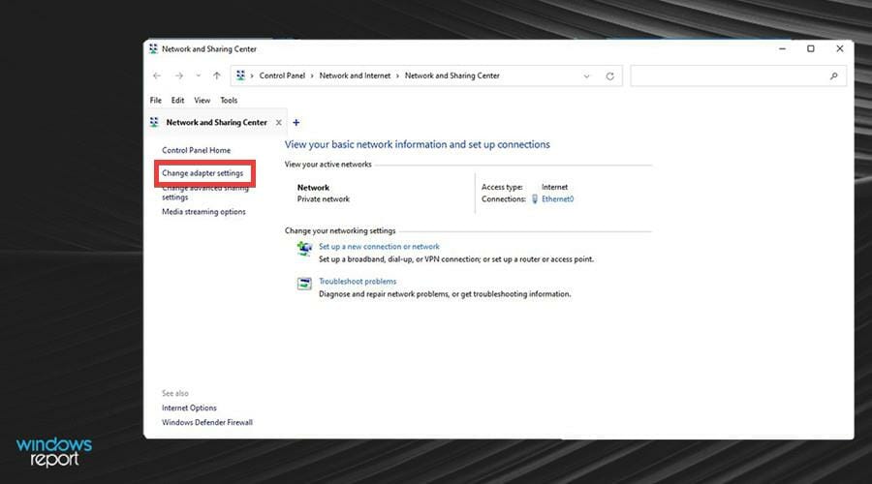Open Windows Defender Firewall
The image size is (872, 484).
tap(207, 422)
